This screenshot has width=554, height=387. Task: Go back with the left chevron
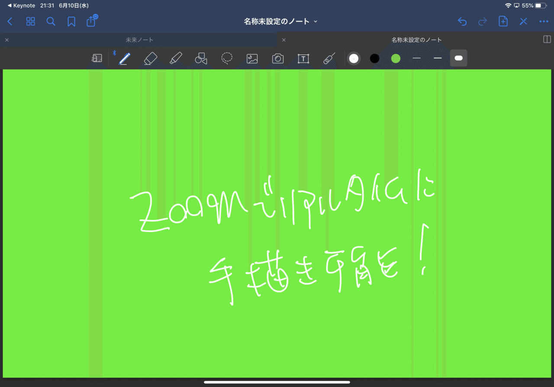pyautogui.click(x=10, y=21)
